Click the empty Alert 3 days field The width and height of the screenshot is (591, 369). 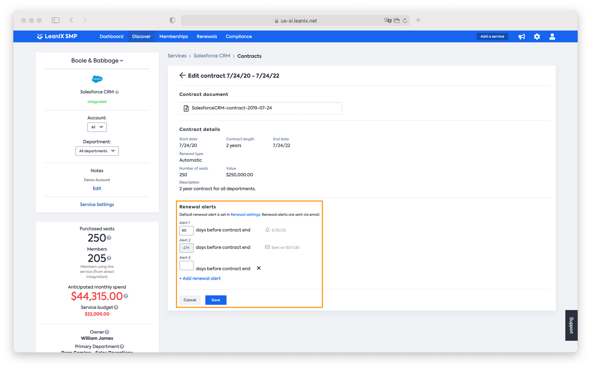(186, 266)
